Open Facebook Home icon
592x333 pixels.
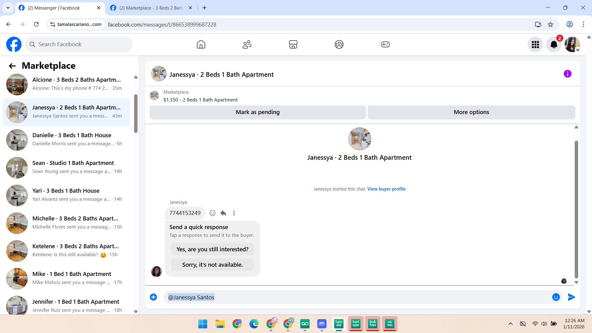tap(201, 44)
